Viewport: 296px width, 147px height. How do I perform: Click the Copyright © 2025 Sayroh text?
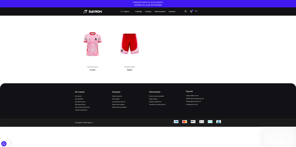click(x=84, y=123)
